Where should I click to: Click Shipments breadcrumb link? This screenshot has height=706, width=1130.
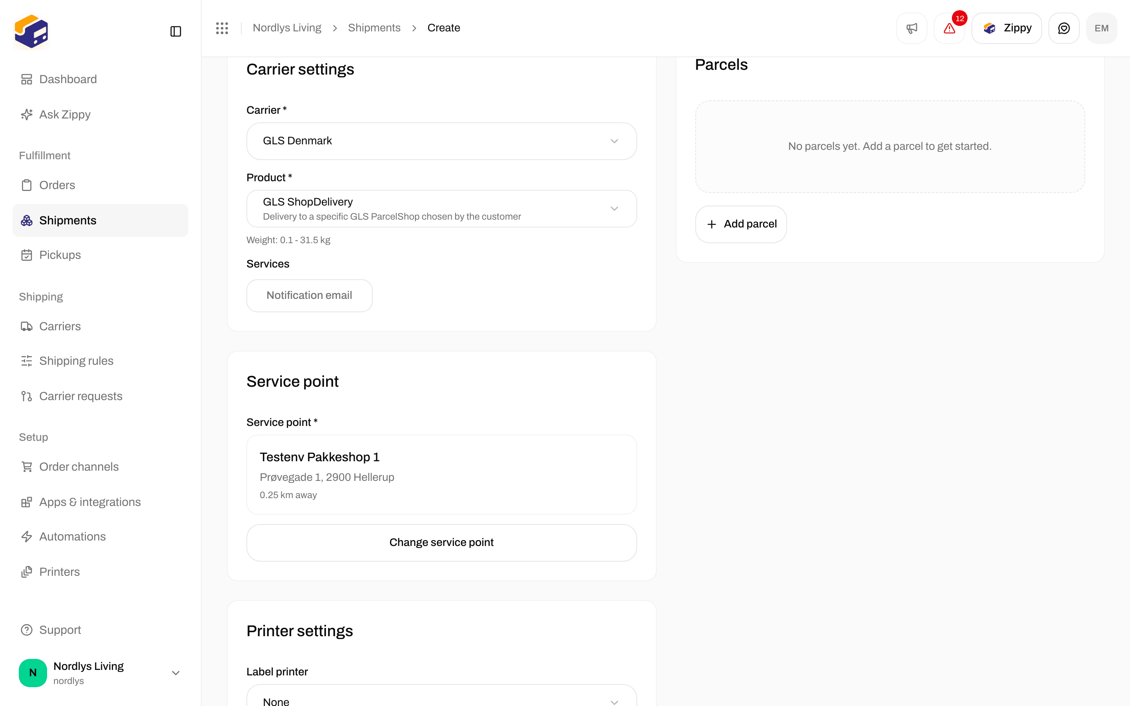click(x=374, y=28)
